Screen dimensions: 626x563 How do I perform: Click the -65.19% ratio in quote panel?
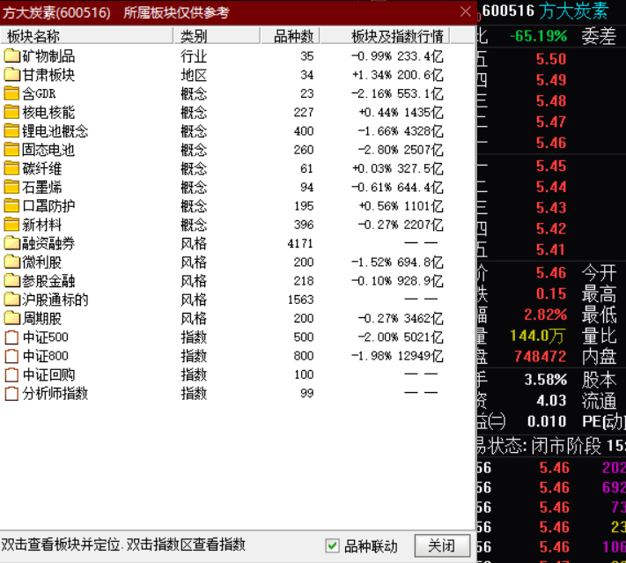[539, 36]
